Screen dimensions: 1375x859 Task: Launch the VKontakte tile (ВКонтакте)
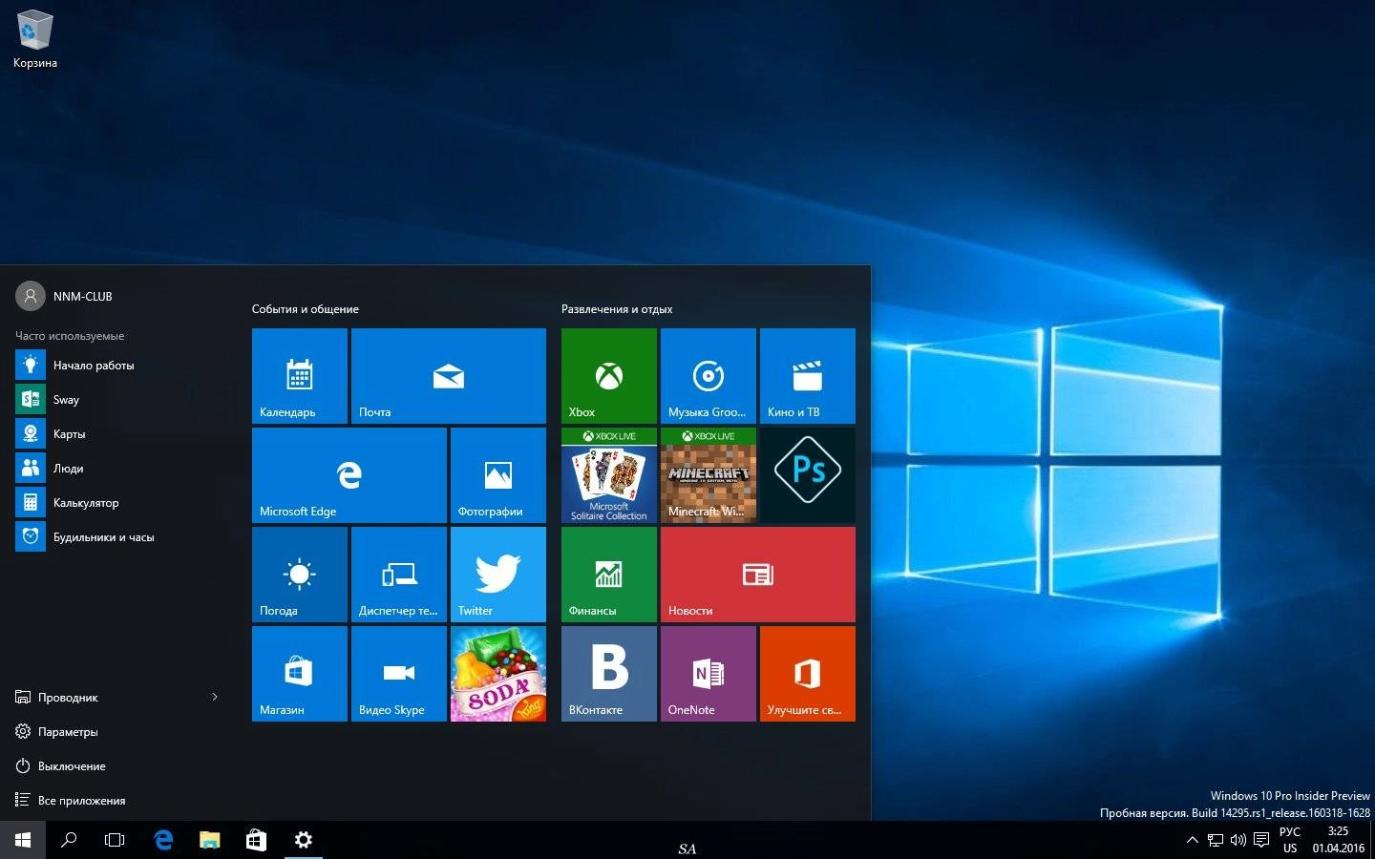pos(609,674)
